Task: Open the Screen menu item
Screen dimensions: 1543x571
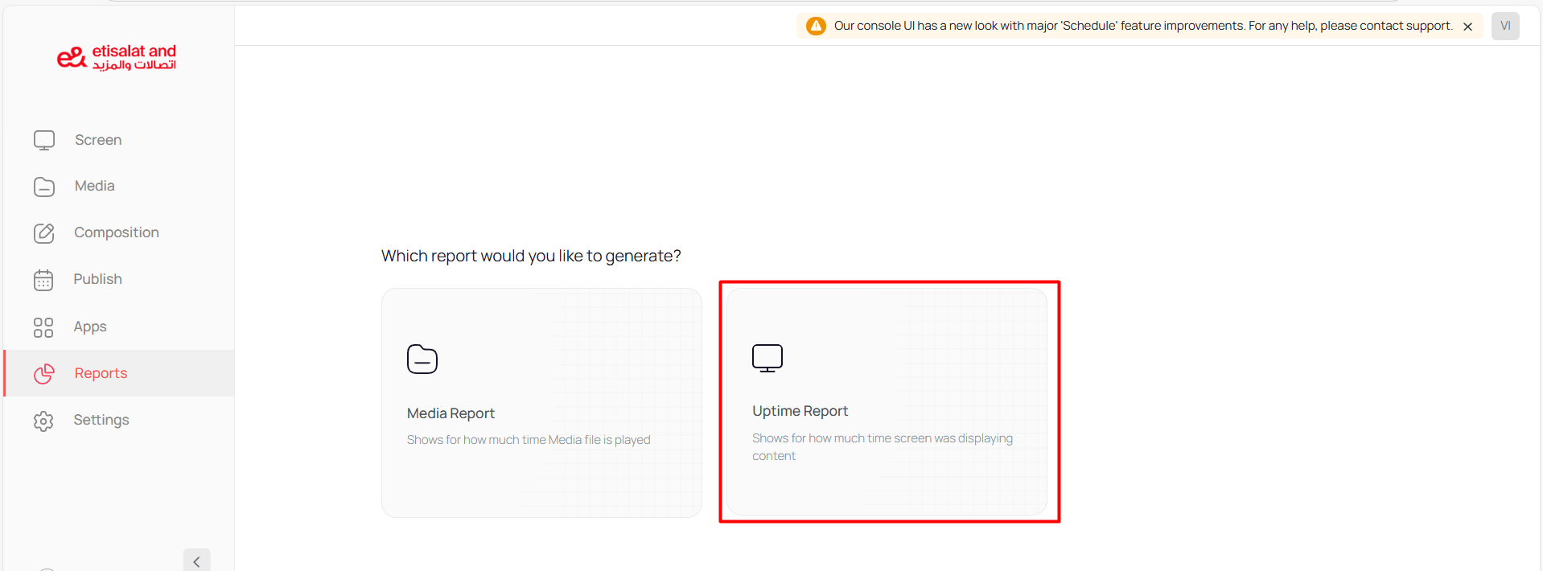Action: coord(98,140)
